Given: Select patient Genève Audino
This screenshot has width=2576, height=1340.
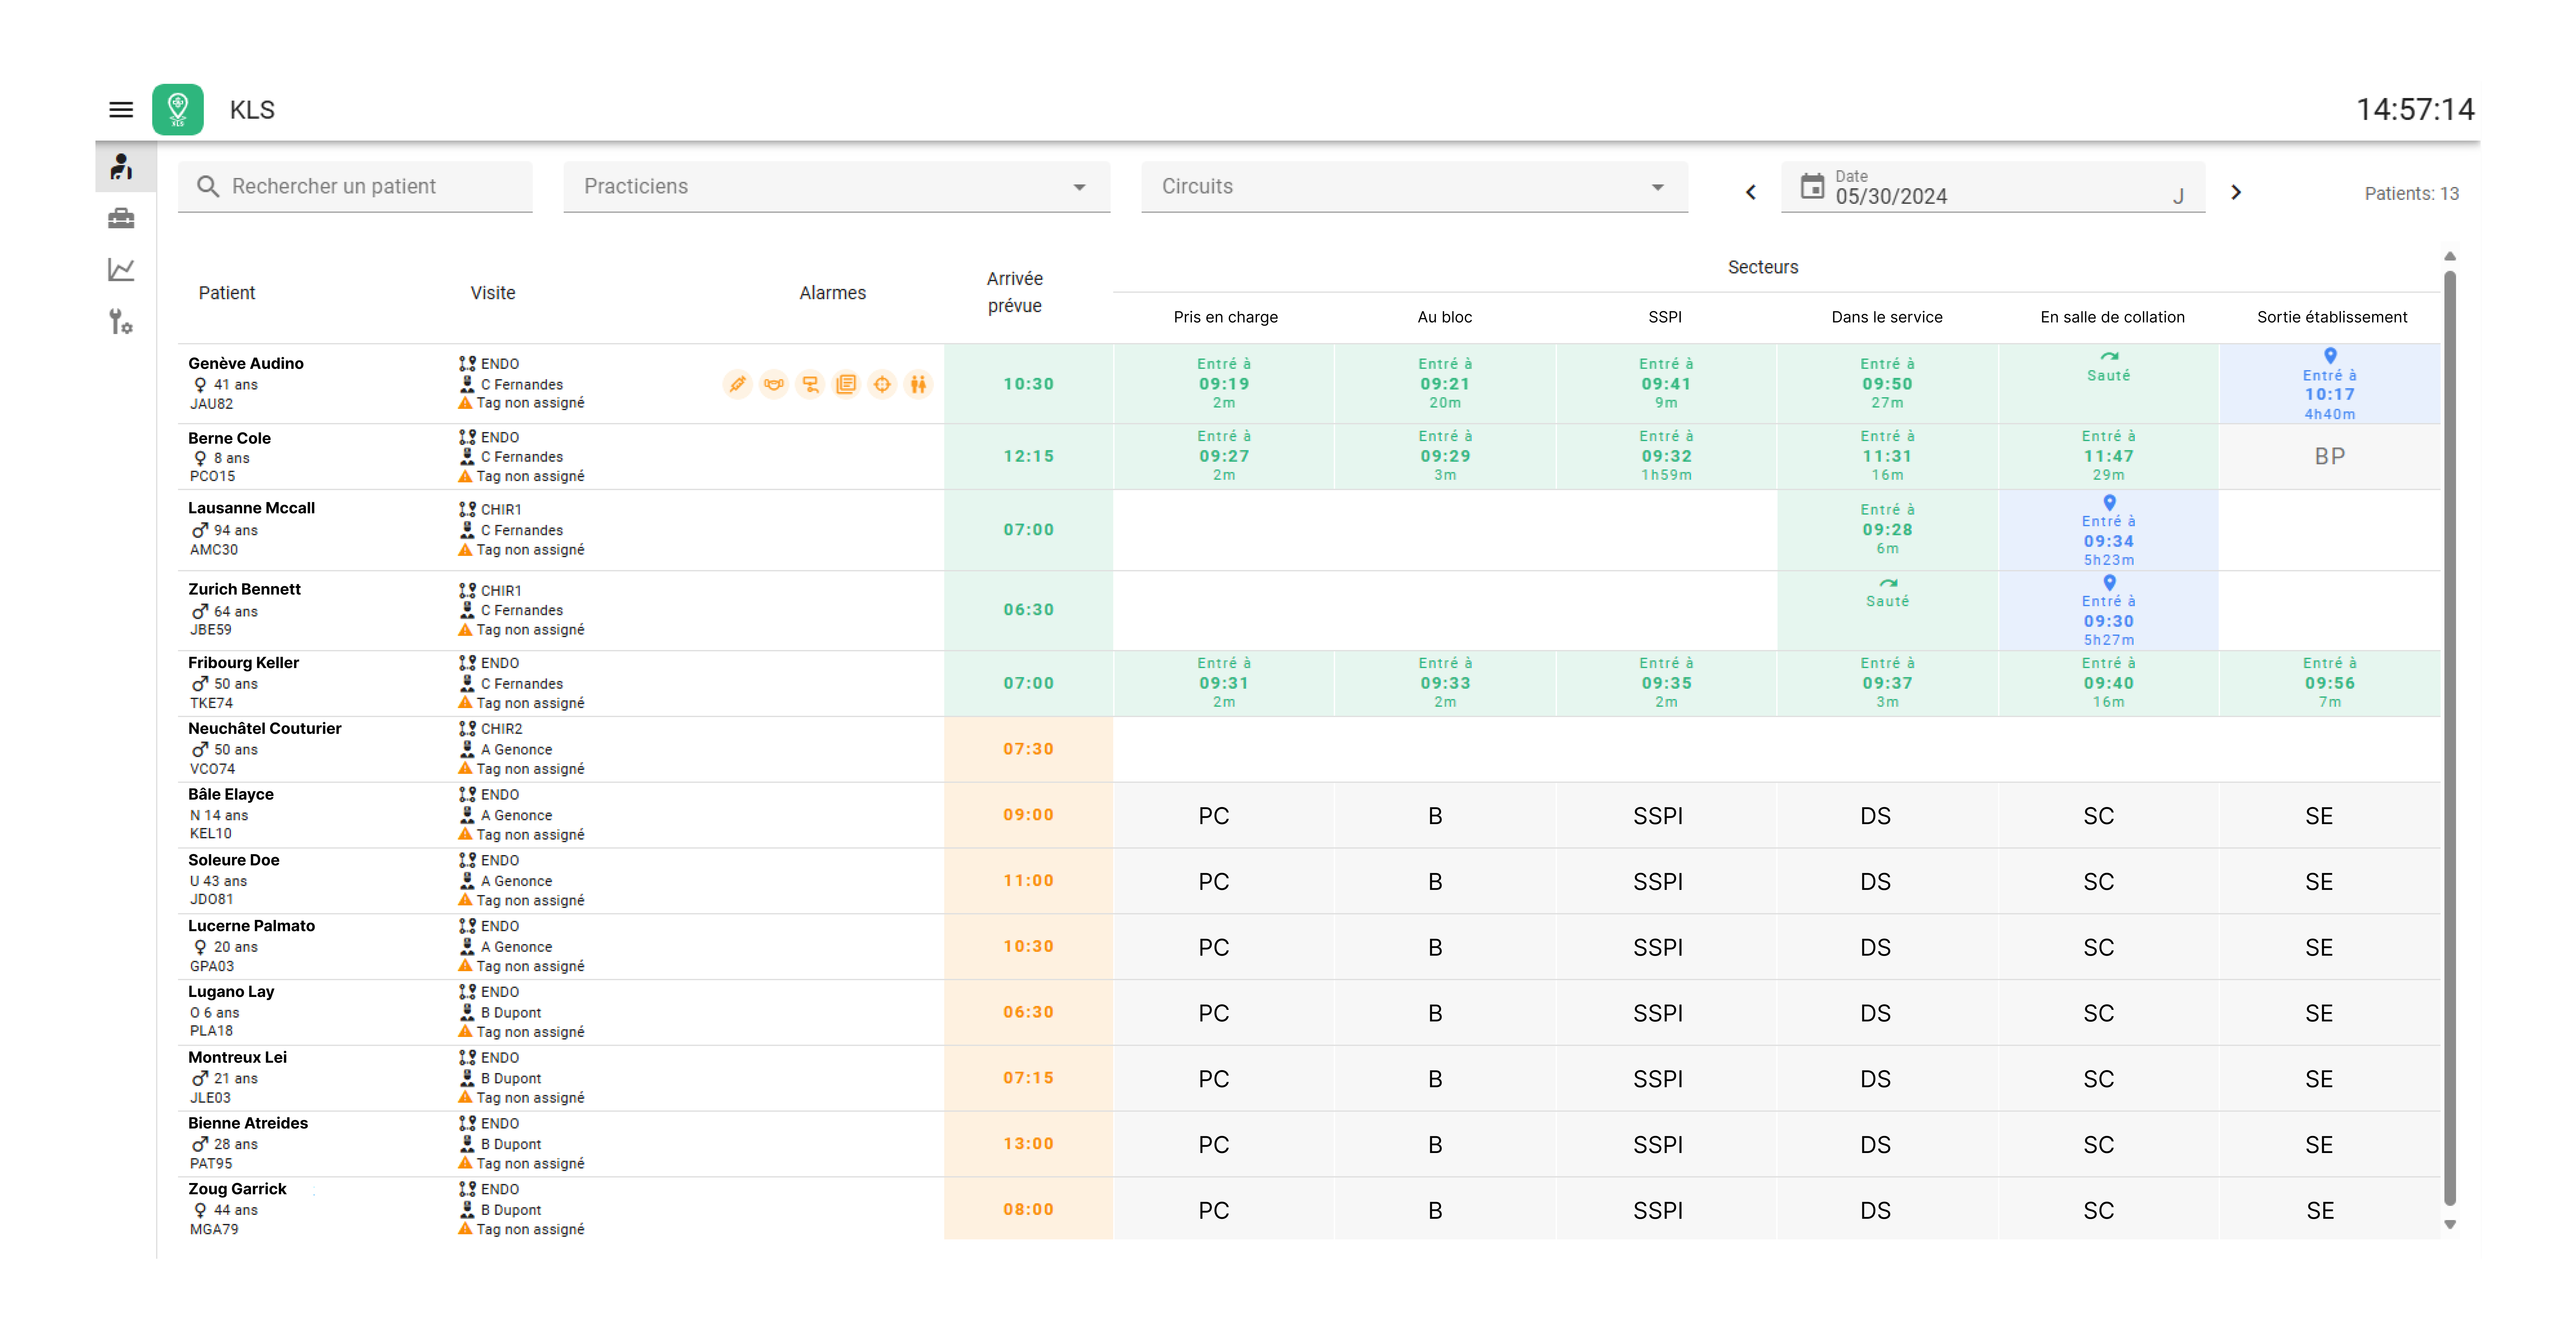Looking at the screenshot, I should coord(246,364).
